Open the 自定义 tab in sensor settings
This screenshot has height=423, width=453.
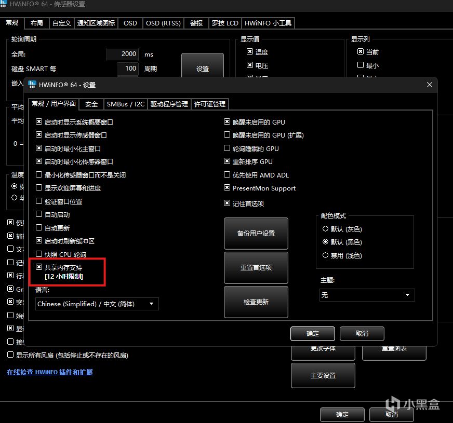[x=61, y=23]
